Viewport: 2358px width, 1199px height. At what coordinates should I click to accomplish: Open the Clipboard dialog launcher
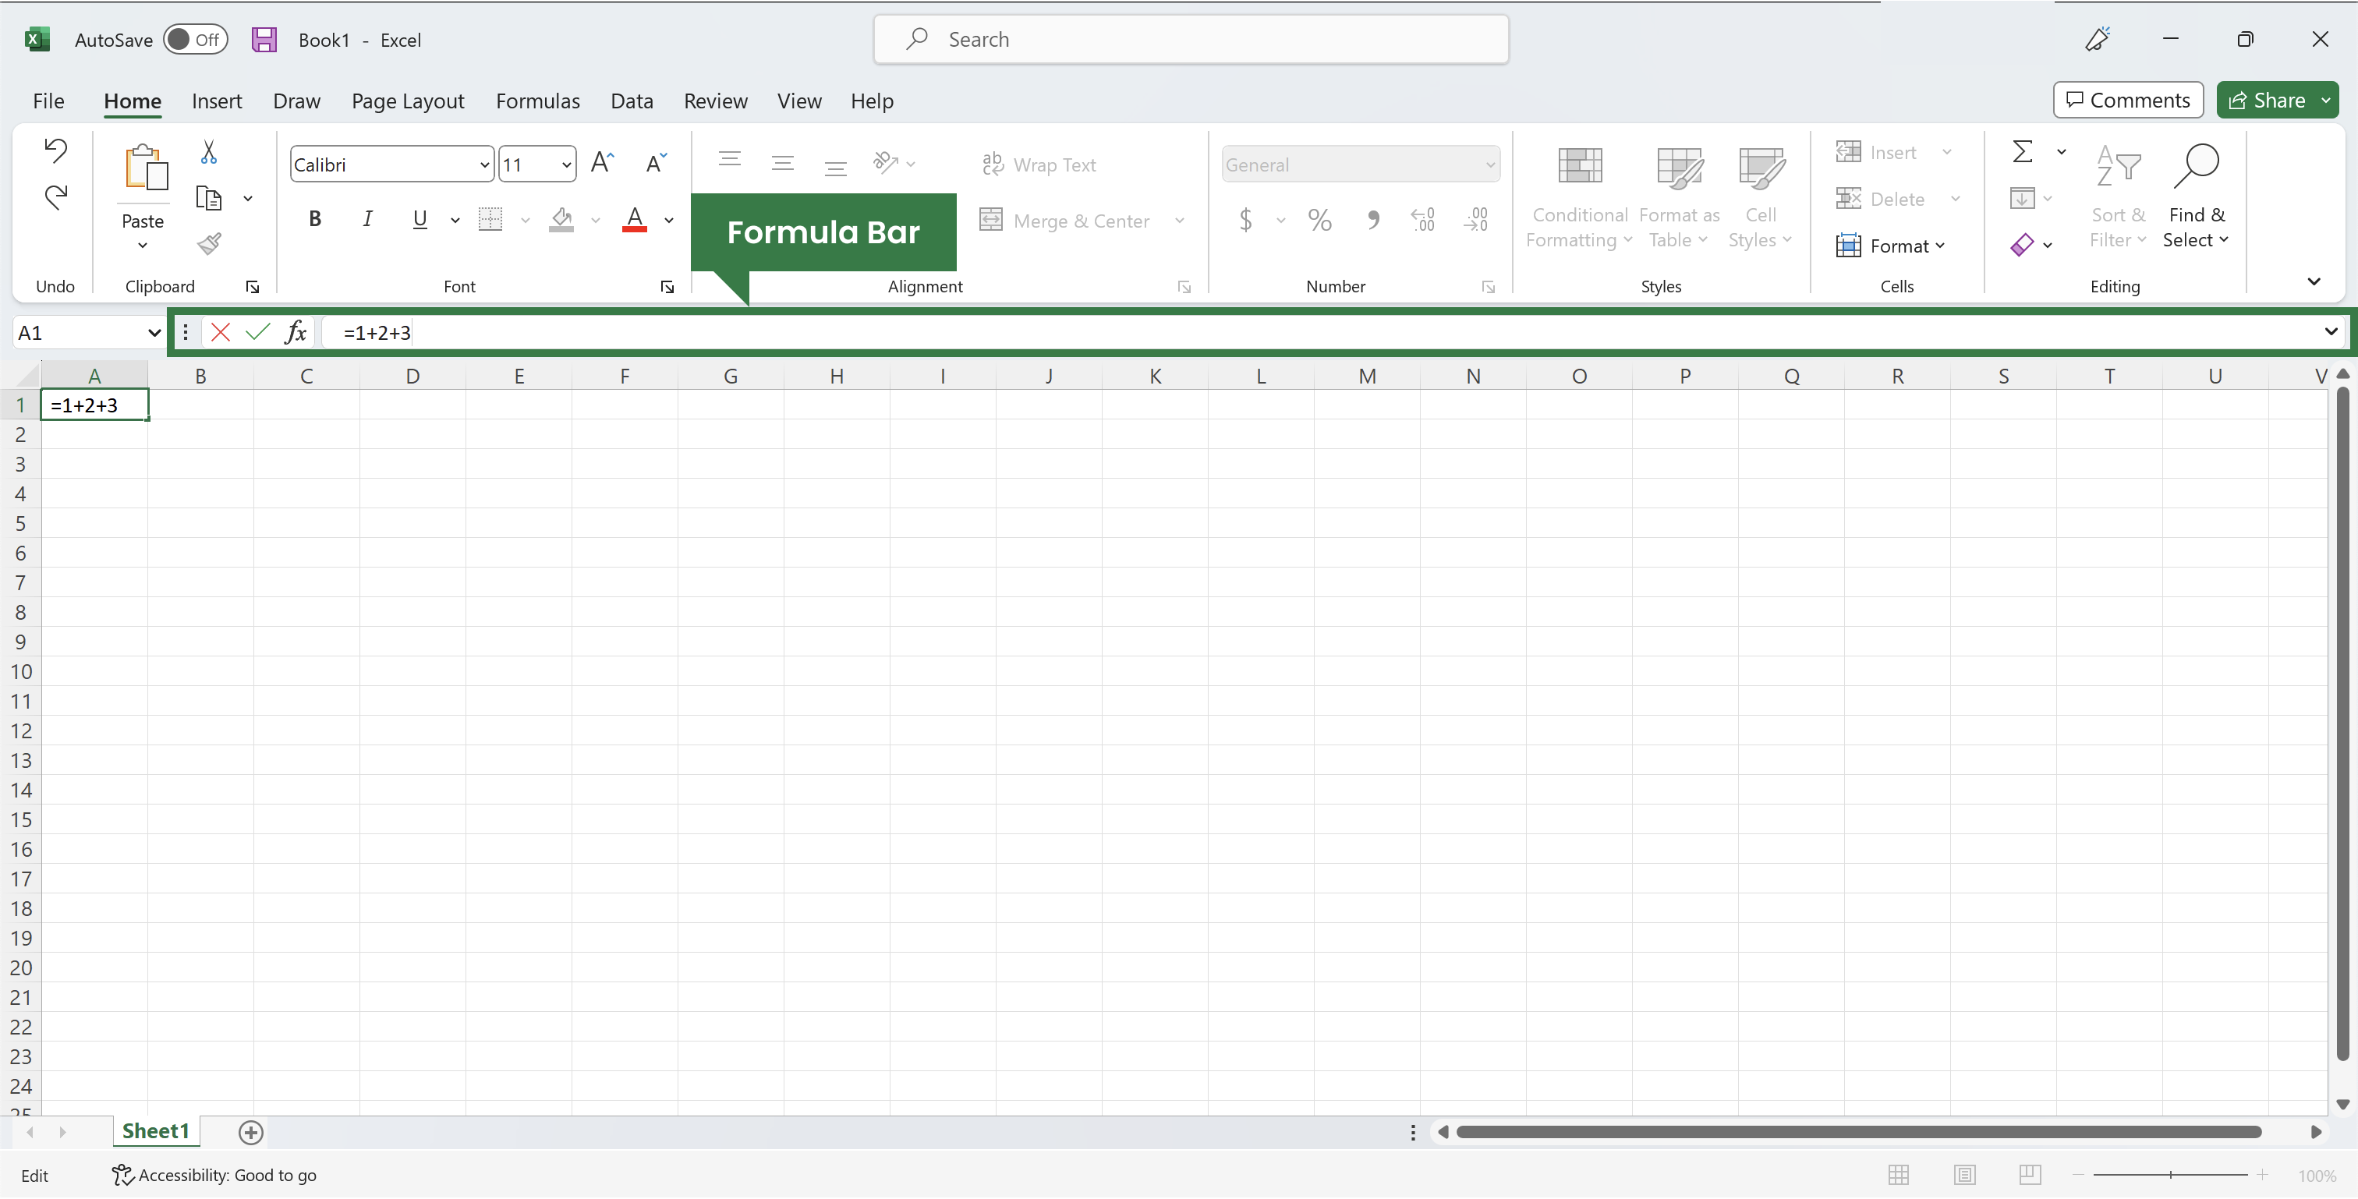(x=253, y=288)
